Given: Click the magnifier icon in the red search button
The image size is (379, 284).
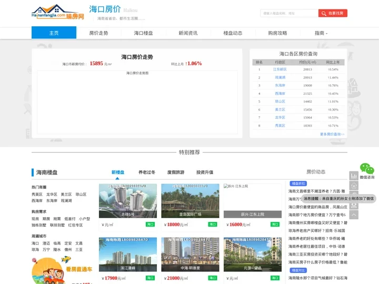Looking at the screenshot, I should pos(324,14).
